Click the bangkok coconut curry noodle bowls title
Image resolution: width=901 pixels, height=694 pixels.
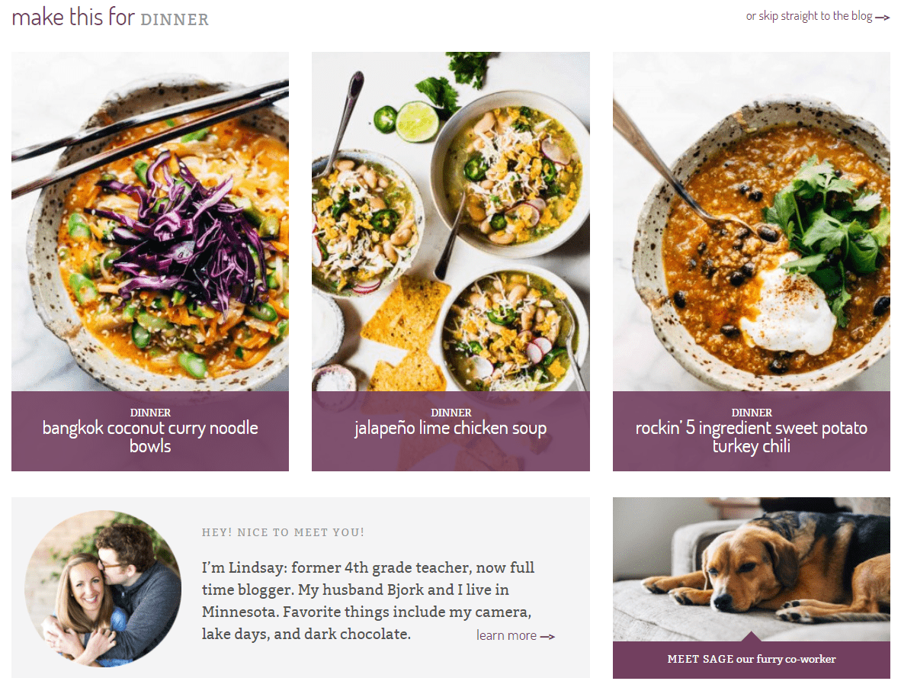pyautogui.click(x=150, y=437)
